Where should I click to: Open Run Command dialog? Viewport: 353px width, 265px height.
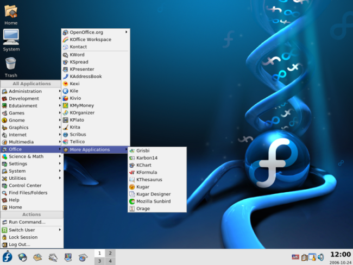31,222
